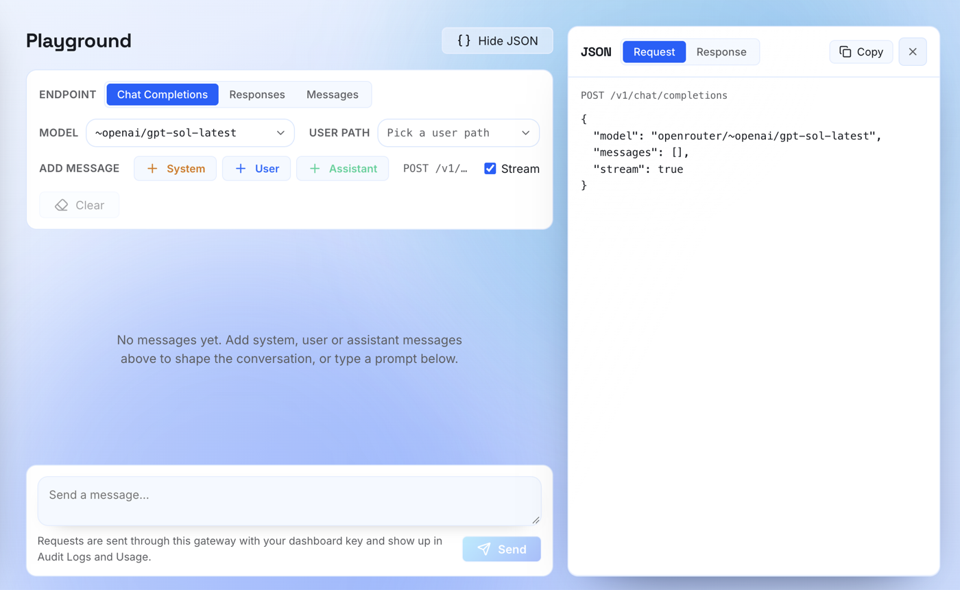The image size is (960, 590).
Task: Add a System message
Action: (x=175, y=169)
